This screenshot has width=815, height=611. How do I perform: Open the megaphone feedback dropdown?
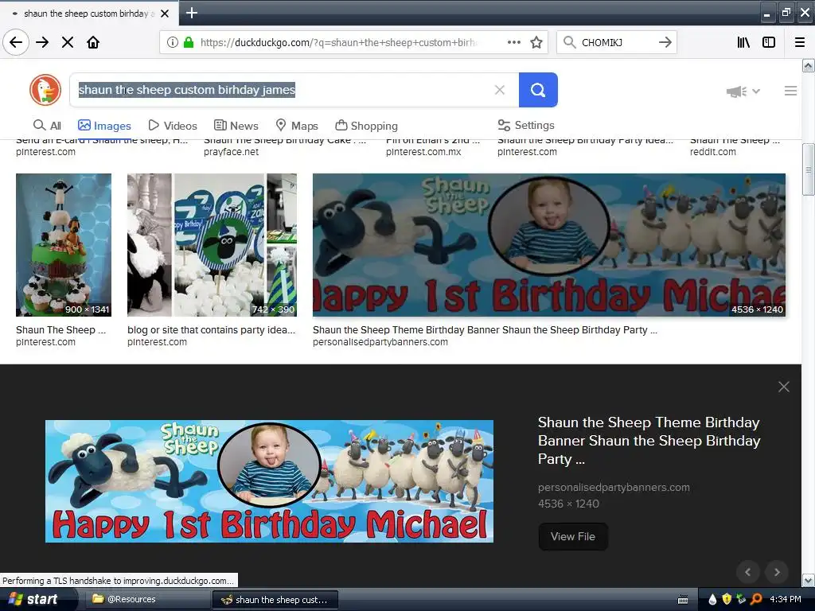pyautogui.click(x=743, y=91)
